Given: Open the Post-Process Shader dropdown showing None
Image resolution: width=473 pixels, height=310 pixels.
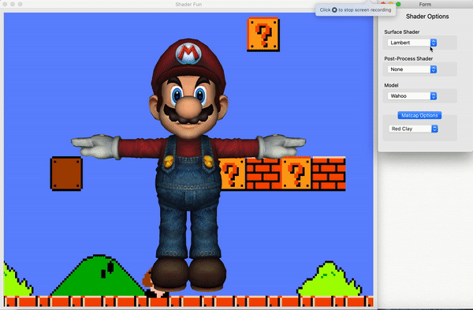Looking at the screenshot, I should pyautogui.click(x=412, y=69).
